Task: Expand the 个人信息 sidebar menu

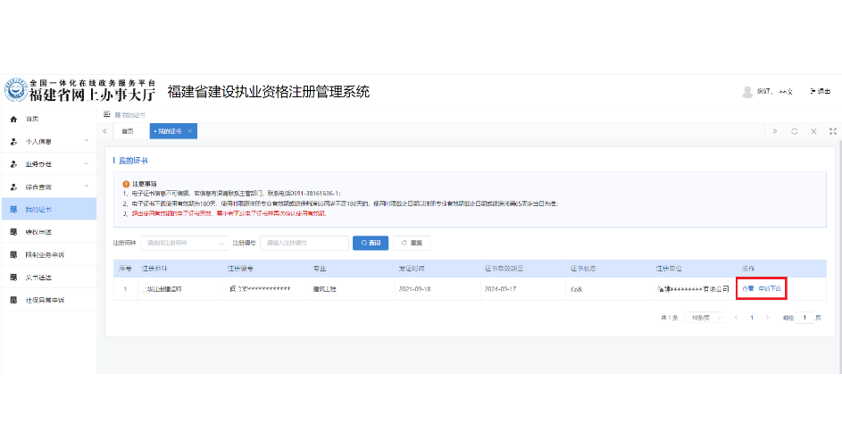Action: pyautogui.click(x=86, y=141)
